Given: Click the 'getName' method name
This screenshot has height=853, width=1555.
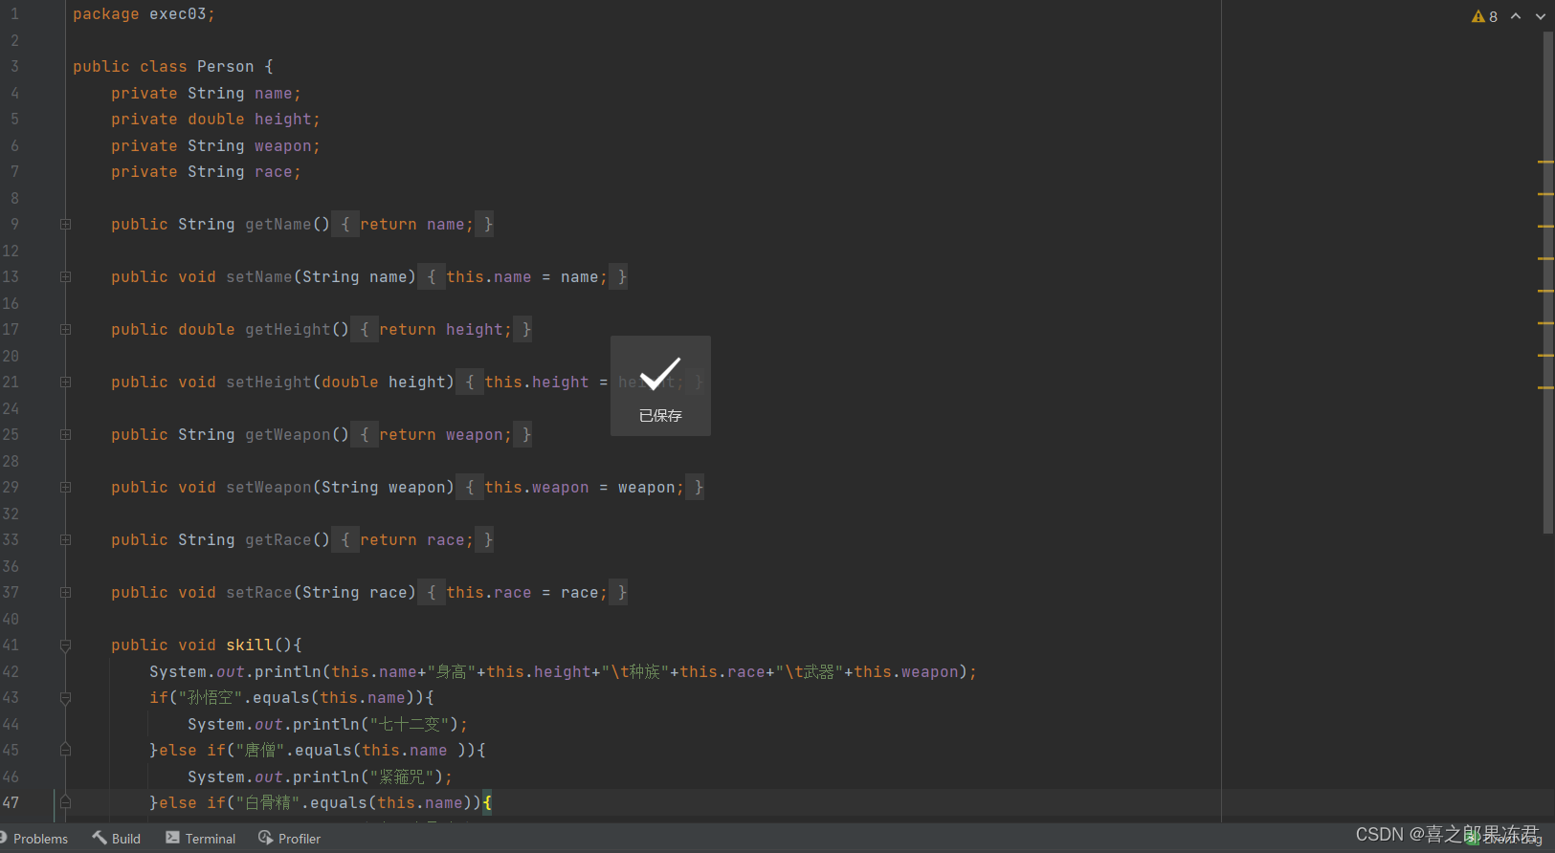Looking at the screenshot, I should [x=278, y=225].
